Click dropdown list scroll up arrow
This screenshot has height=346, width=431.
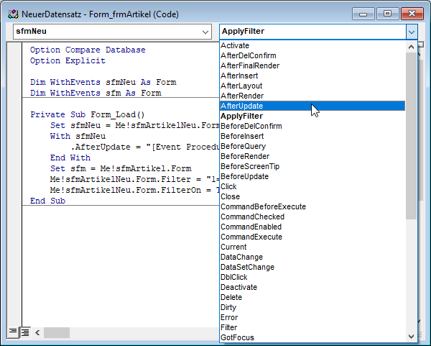pyautogui.click(x=411, y=47)
